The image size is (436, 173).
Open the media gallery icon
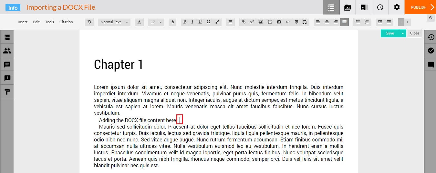click(x=348, y=7)
